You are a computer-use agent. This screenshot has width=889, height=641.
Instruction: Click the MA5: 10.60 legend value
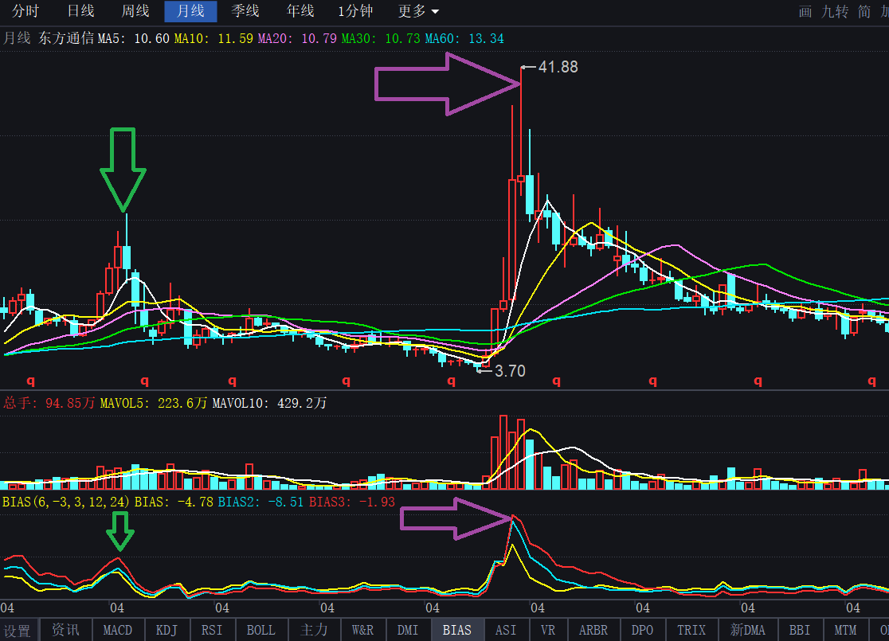click(x=134, y=38)
